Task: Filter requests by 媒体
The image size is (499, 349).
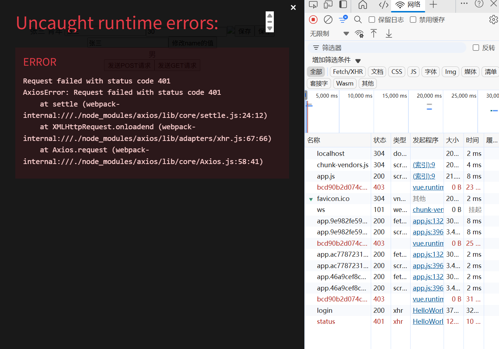Action: [x=471, y=72]
